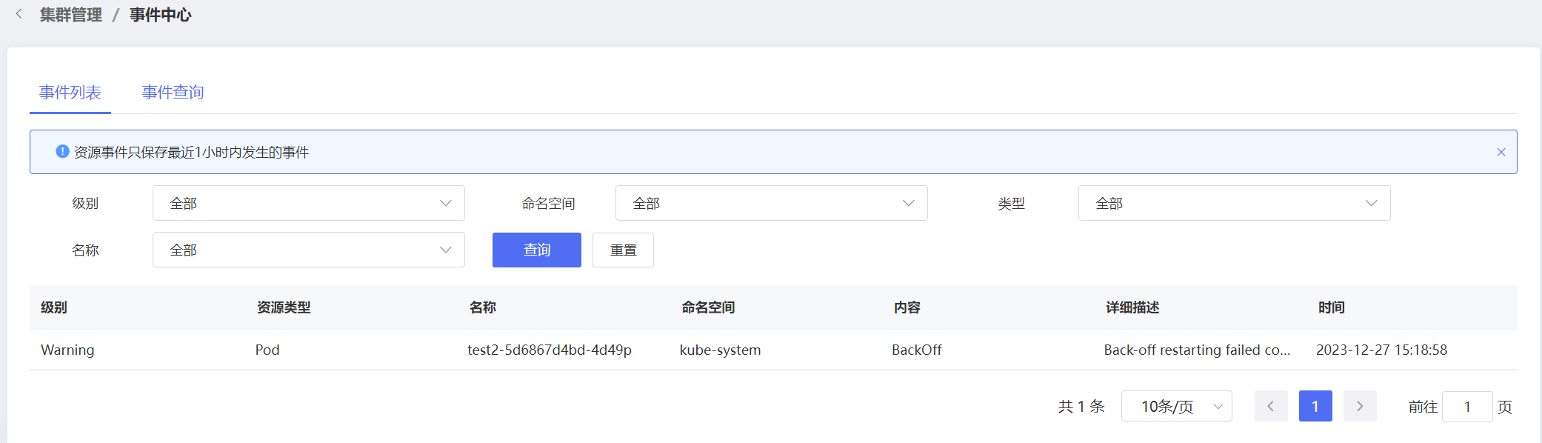Open the 名称 filter dropdown

[308, 250]
